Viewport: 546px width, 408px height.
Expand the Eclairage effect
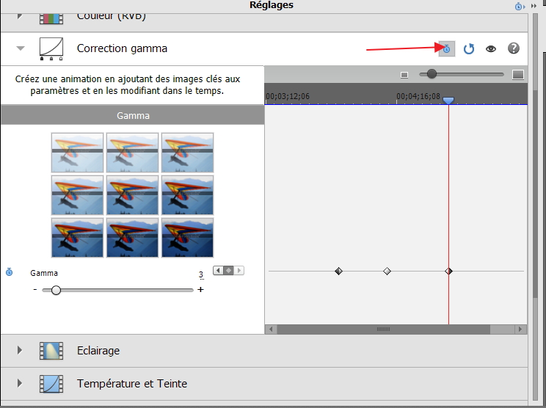click(x=20, y=350)
